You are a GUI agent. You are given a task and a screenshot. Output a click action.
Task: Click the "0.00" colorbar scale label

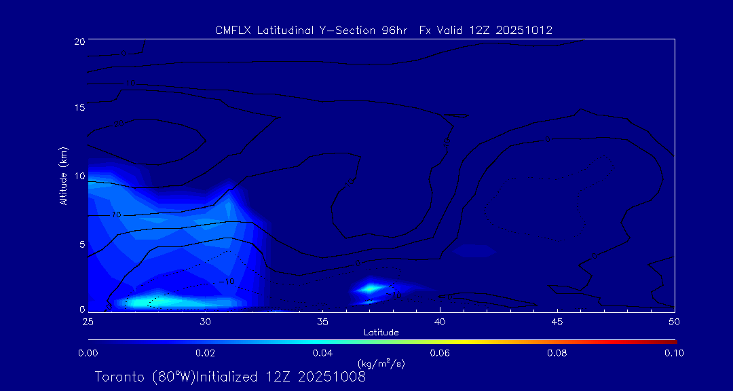(88, 353)
